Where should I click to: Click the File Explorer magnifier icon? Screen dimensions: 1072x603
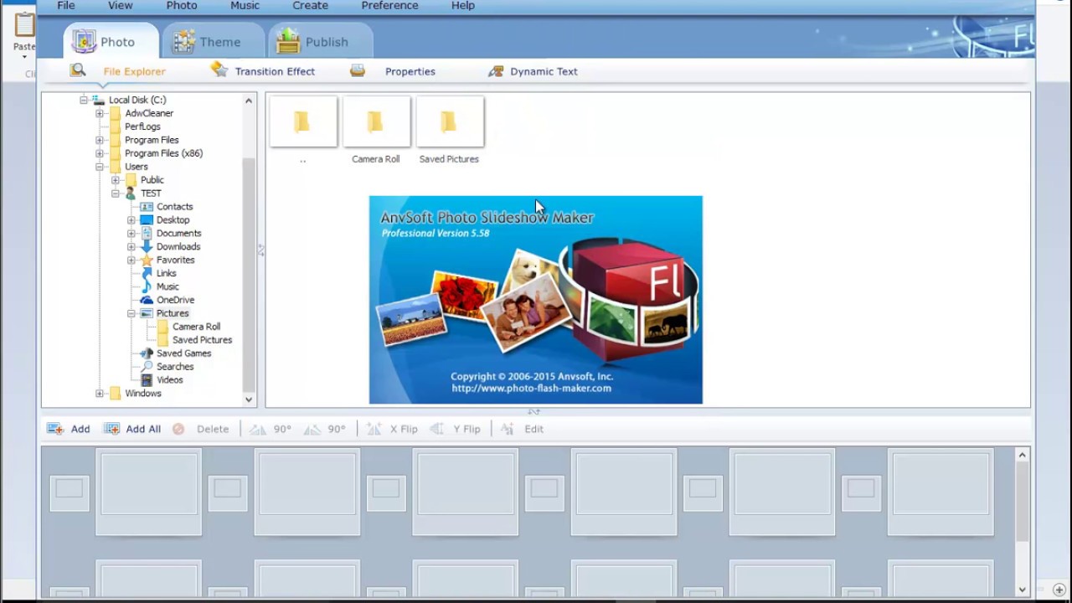click(x=78, y=70)
